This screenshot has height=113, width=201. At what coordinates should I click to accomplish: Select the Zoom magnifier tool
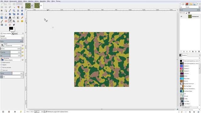14,10
